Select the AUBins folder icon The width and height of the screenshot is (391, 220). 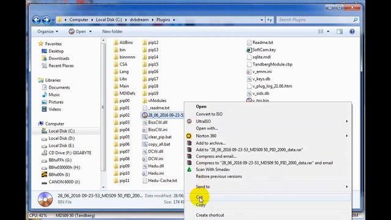[115, 42]
